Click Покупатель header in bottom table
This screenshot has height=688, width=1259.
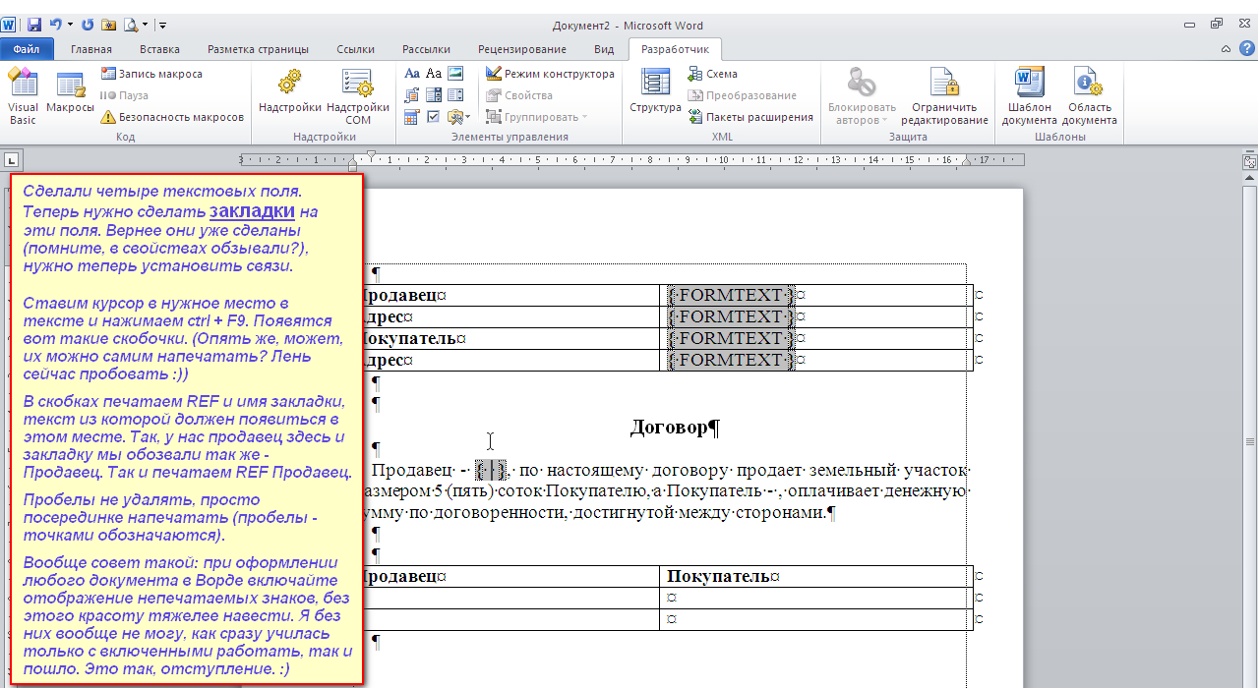718,577
